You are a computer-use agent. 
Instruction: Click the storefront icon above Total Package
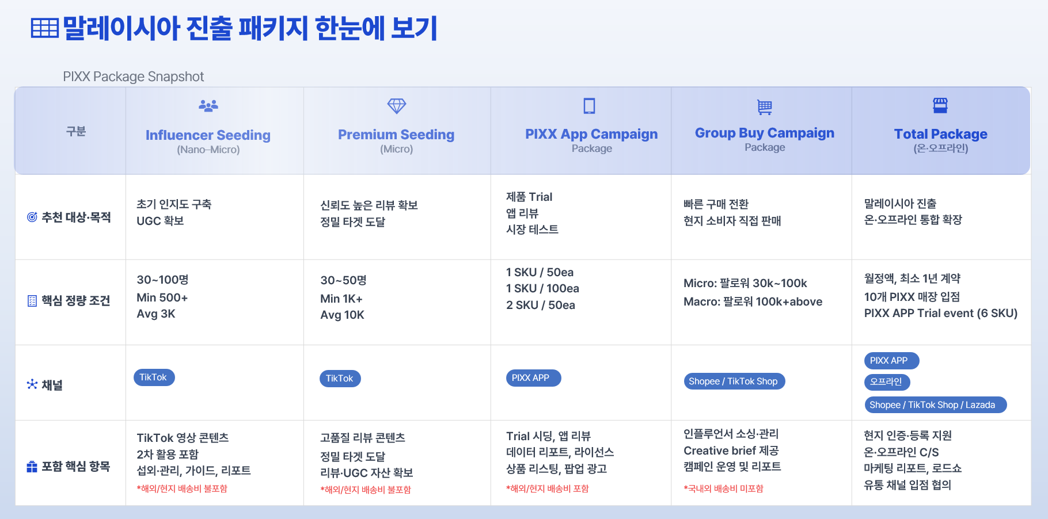coord(940,105)
